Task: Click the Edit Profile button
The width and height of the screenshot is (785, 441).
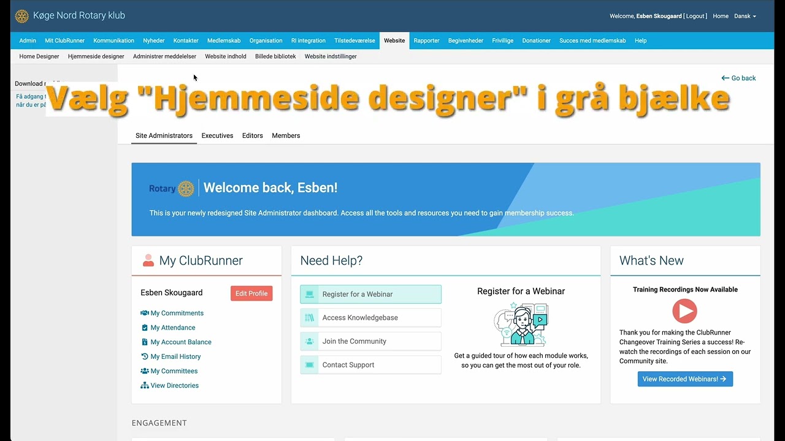Action: point(251,293)
